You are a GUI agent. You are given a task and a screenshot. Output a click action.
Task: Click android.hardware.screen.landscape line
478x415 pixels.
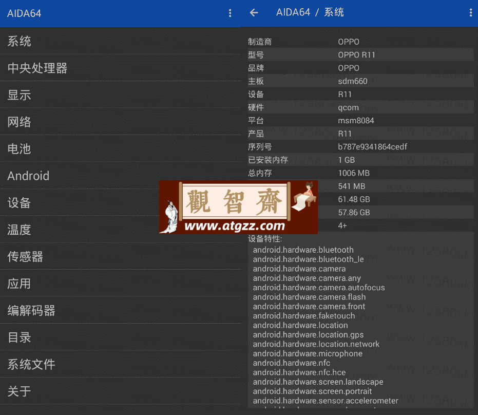coord(318,382)
